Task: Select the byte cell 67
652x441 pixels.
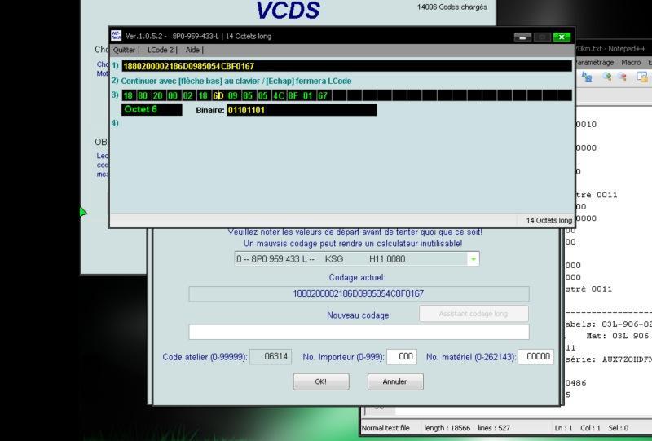Action: click(323, 95)
